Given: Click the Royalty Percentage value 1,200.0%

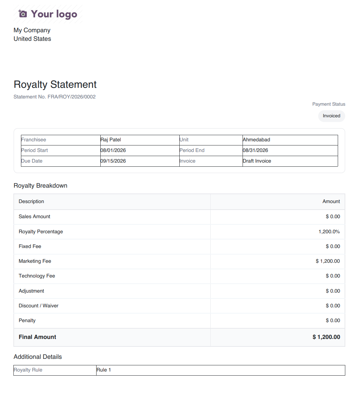Looking at the screenshot, I should (329, 232).
